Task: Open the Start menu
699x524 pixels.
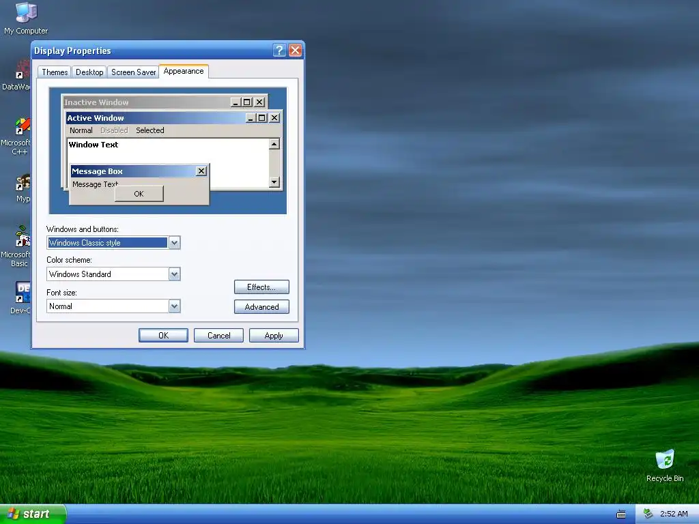Action: point(33,514)
